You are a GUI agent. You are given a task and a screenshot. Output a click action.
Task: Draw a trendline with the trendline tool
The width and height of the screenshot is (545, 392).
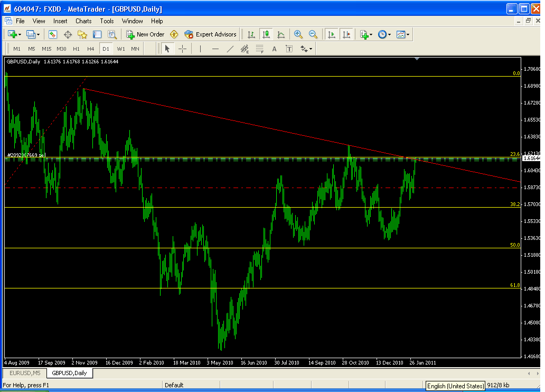(x=230, y=49)
